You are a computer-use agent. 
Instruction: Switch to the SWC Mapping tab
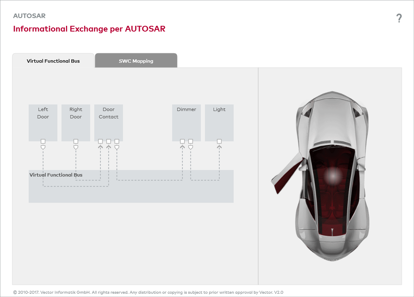coord(136,61)
